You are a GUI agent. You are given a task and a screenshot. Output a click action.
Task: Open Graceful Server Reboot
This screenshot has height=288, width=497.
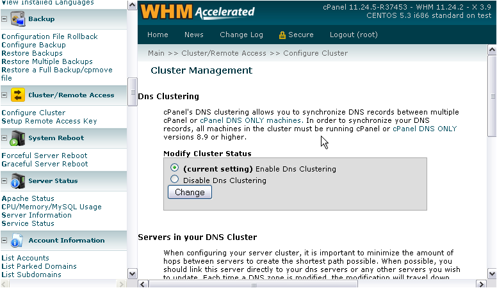[45, 164]
